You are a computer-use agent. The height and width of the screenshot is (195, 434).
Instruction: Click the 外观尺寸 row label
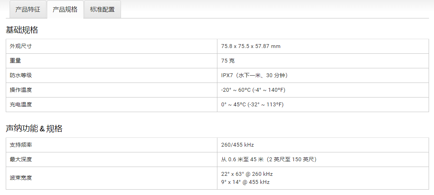(21, 46)
